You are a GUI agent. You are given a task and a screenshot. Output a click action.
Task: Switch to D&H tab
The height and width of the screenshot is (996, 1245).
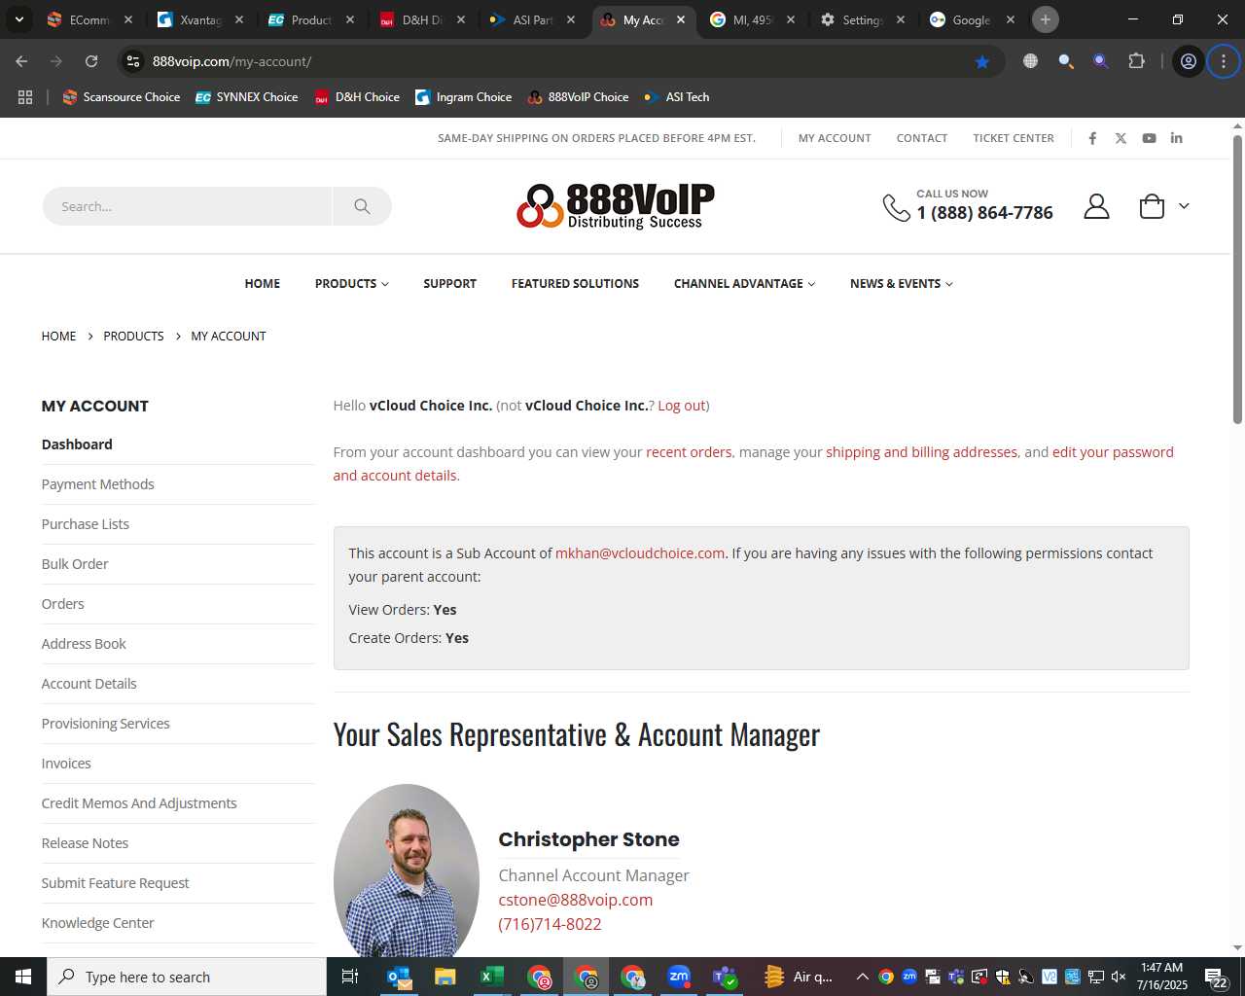[422, 19]
